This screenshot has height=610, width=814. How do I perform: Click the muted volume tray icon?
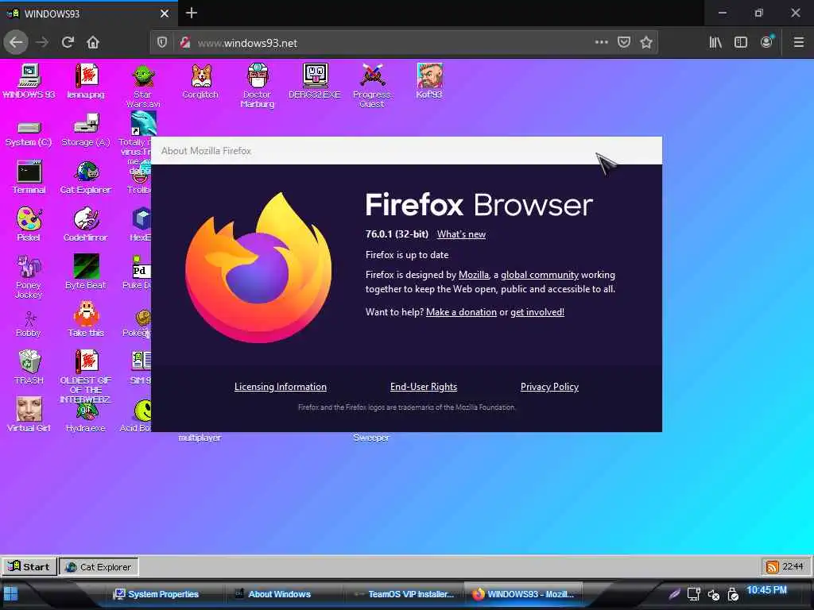[x=713, y=594]
